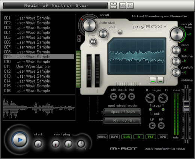Toggle the left green-lit display button
This screenshot has height=159, width=195.
[x=153, y=80]
